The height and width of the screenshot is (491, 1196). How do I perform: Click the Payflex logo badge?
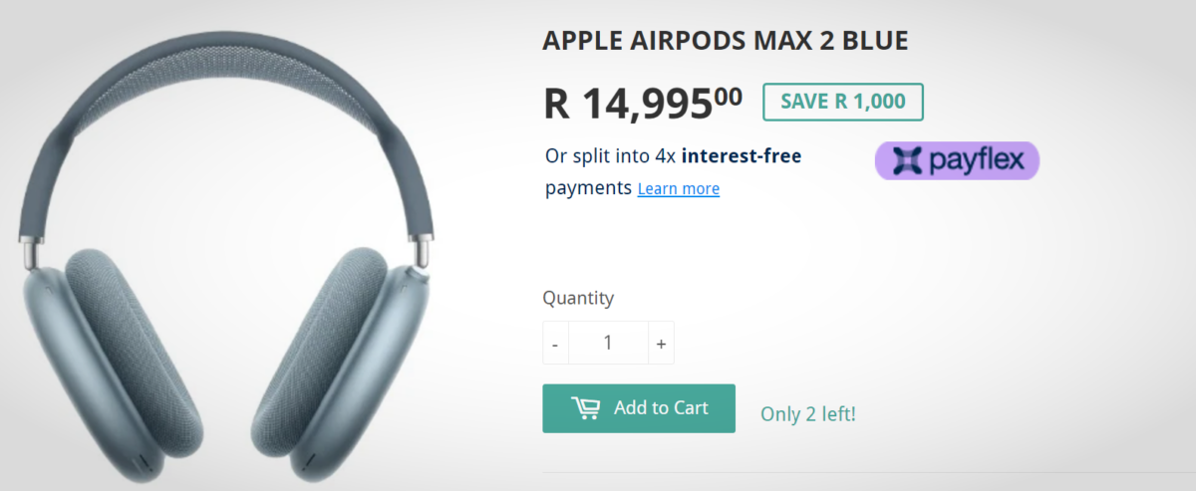click(x=957, y=160)
